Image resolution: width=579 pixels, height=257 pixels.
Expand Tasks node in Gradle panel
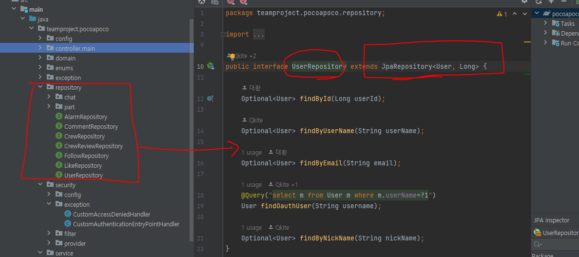(x=546, y=23)
